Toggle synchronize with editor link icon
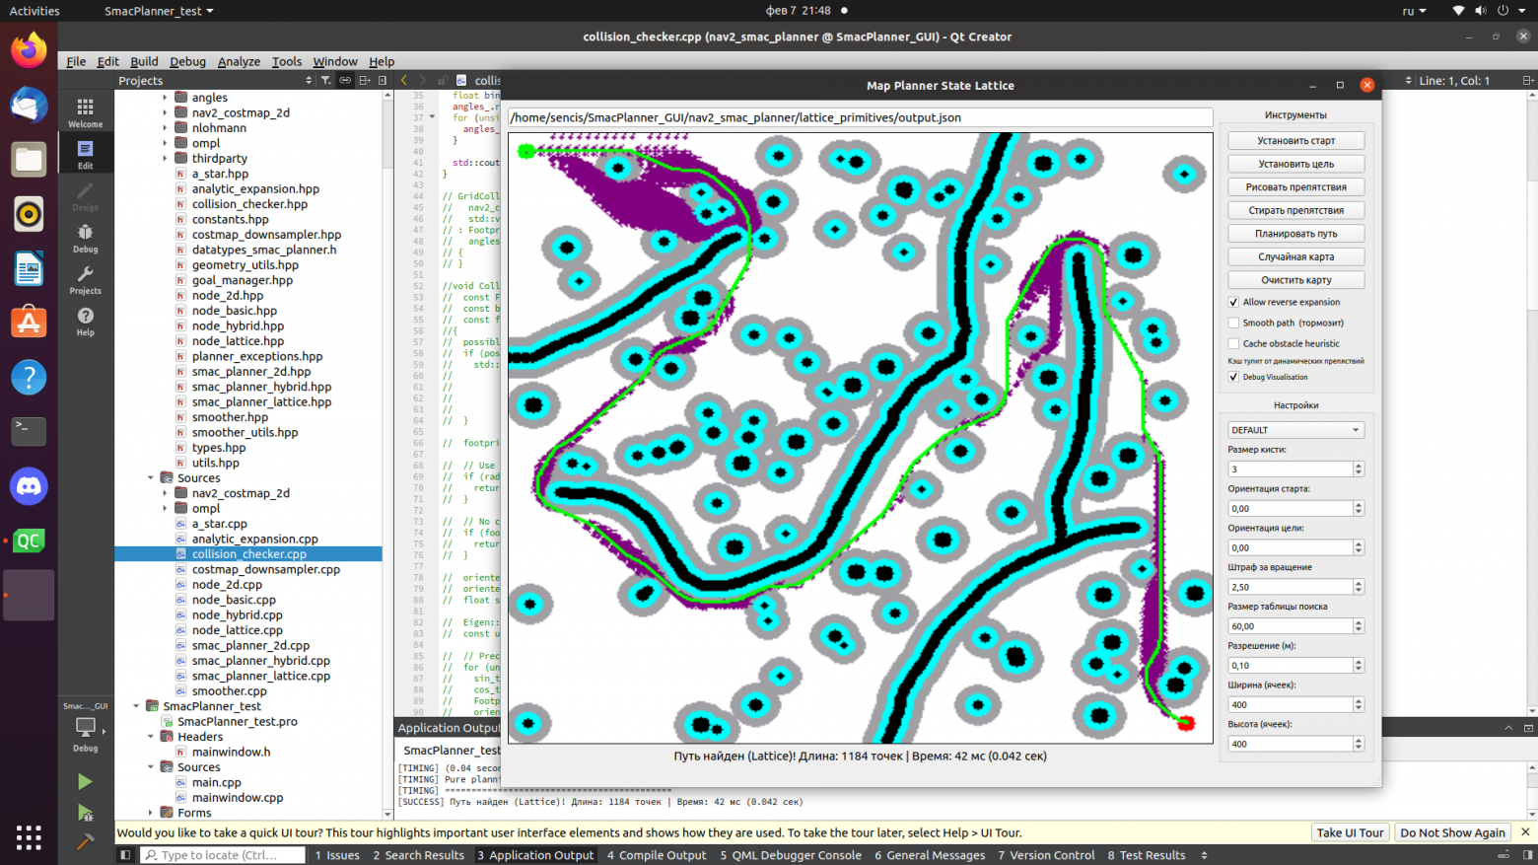 coord(345,81)
